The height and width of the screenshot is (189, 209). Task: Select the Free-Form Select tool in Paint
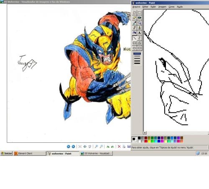[134, 12]
